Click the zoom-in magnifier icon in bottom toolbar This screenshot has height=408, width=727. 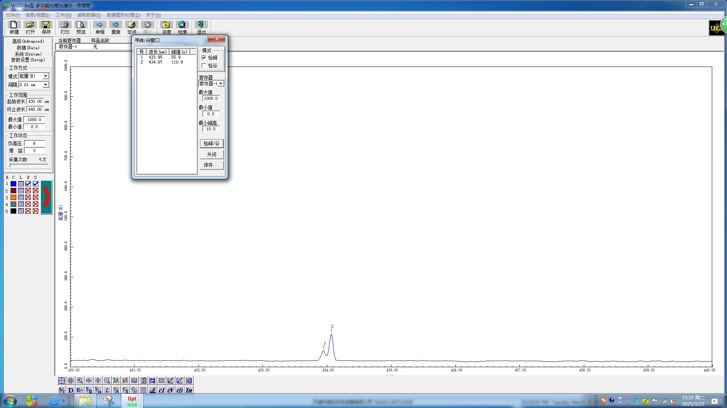pyautogui.click(x=80, y=380)
